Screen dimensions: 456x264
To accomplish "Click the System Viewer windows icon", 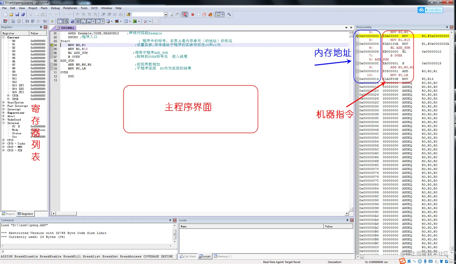I will (x=135, y=21).
